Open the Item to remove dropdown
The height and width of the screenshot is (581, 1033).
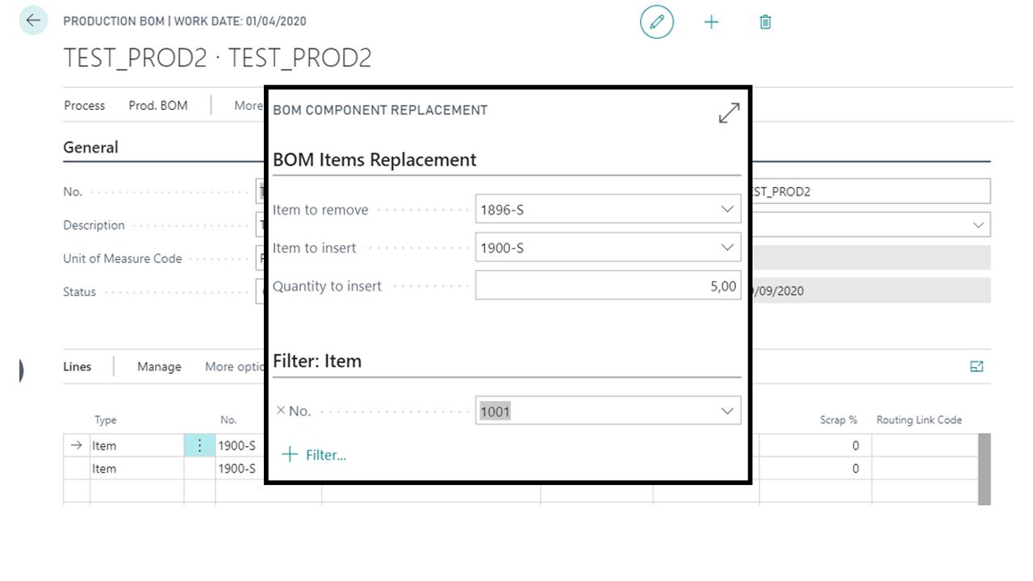726,210
